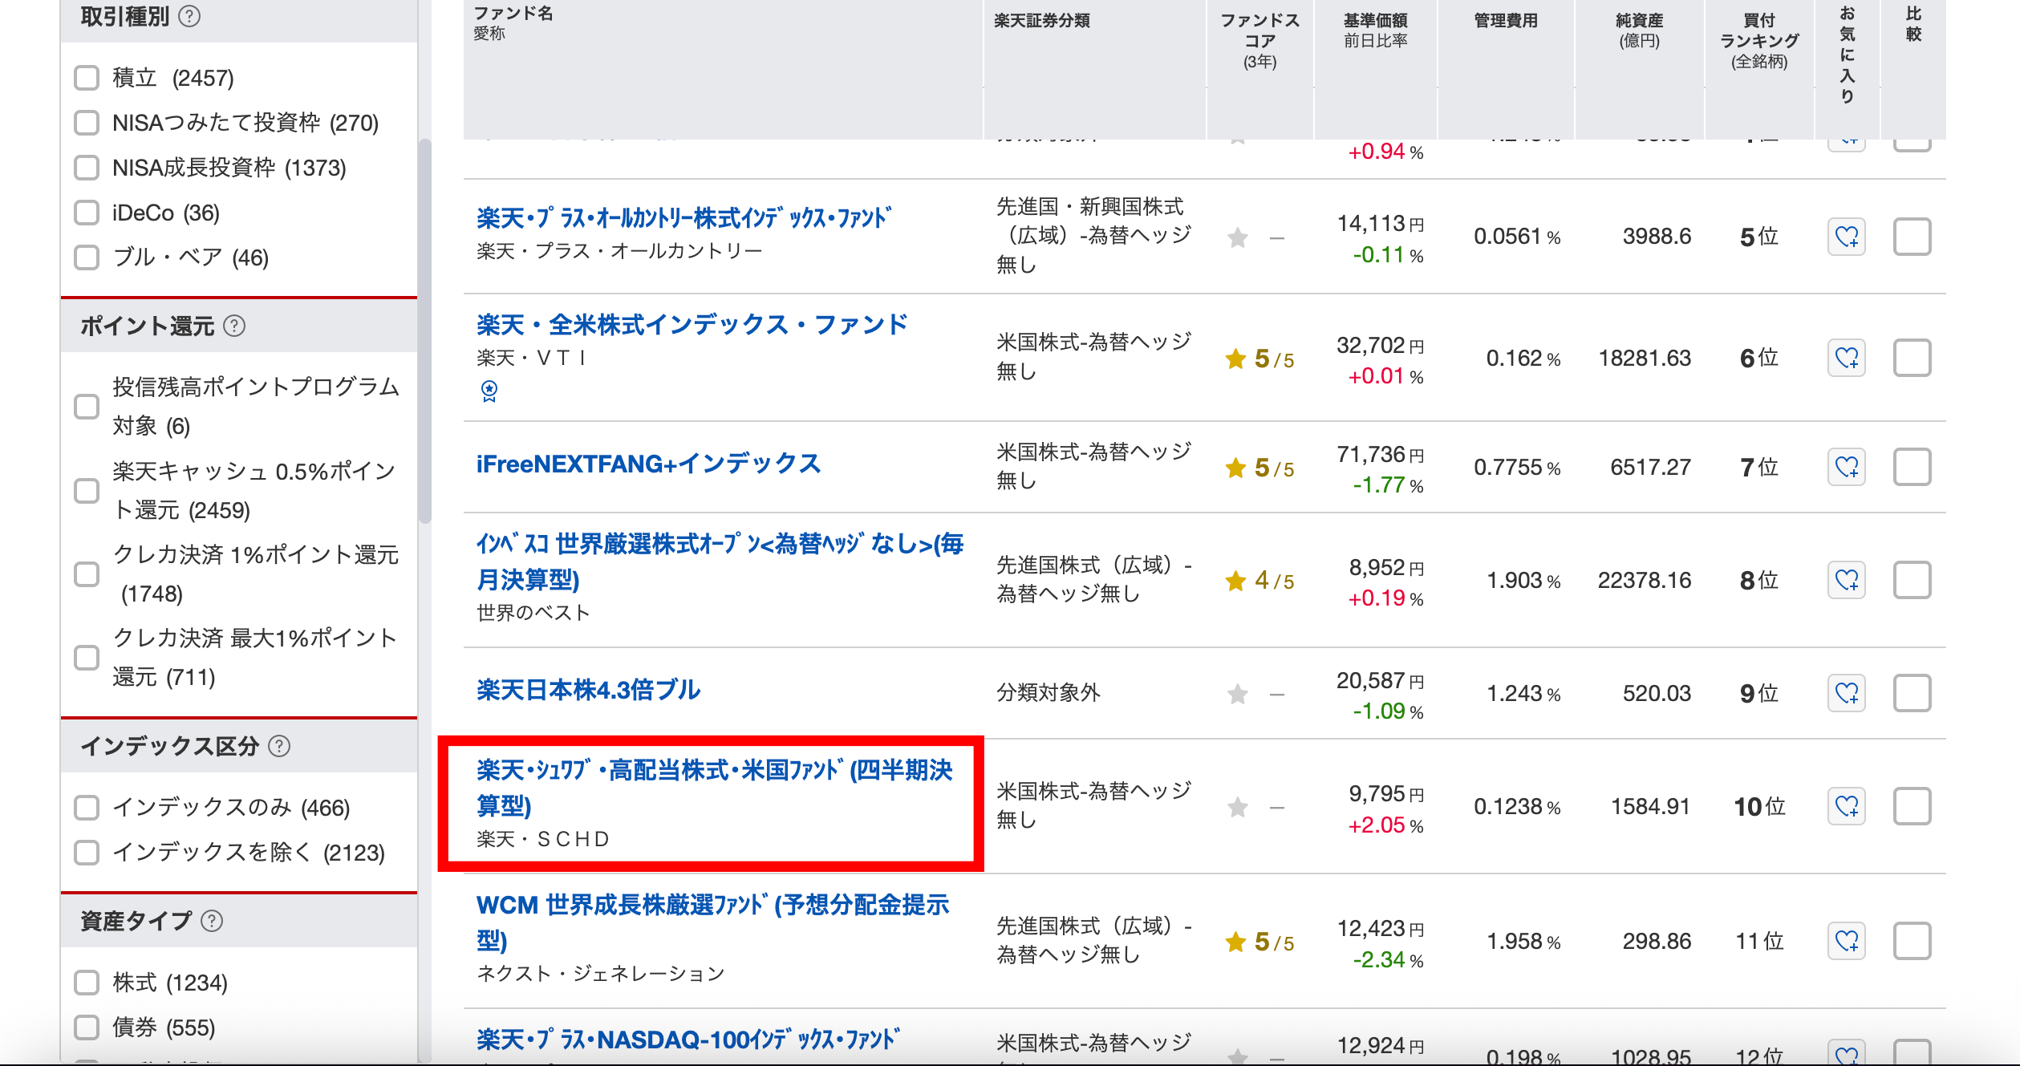Click grey star for 楽天日本株4.3倍ブル

click(x=1238, y=693)
